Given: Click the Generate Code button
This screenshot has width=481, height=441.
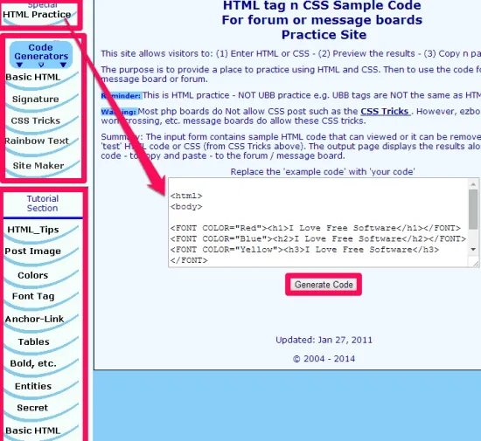Looking at the screenshot, I should point(324,285).
